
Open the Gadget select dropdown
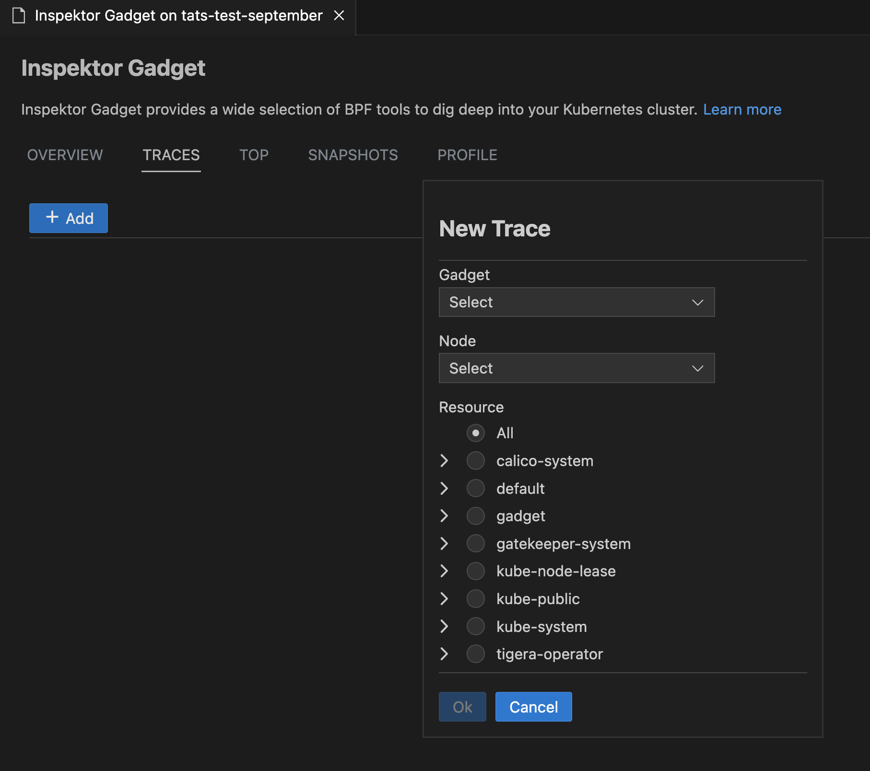[x=576, y=302]
